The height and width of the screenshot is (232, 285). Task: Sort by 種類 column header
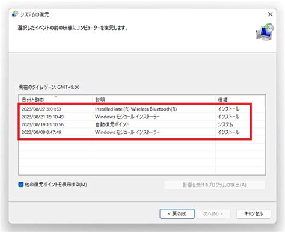pyautogui.click(x=240, y=100)
